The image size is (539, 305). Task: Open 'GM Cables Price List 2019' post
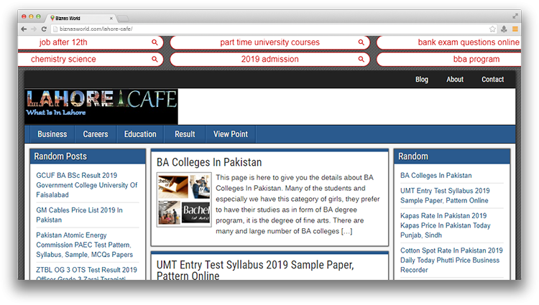pyautogui.click(x=79, y=215)
